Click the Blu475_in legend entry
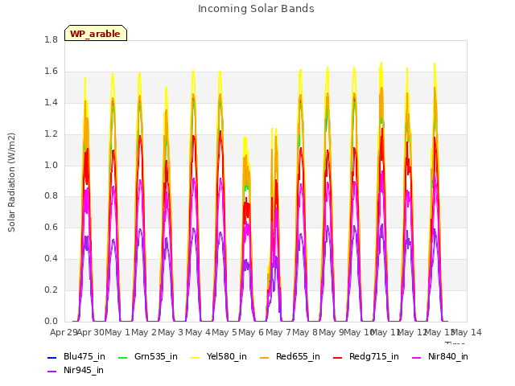 76,357
